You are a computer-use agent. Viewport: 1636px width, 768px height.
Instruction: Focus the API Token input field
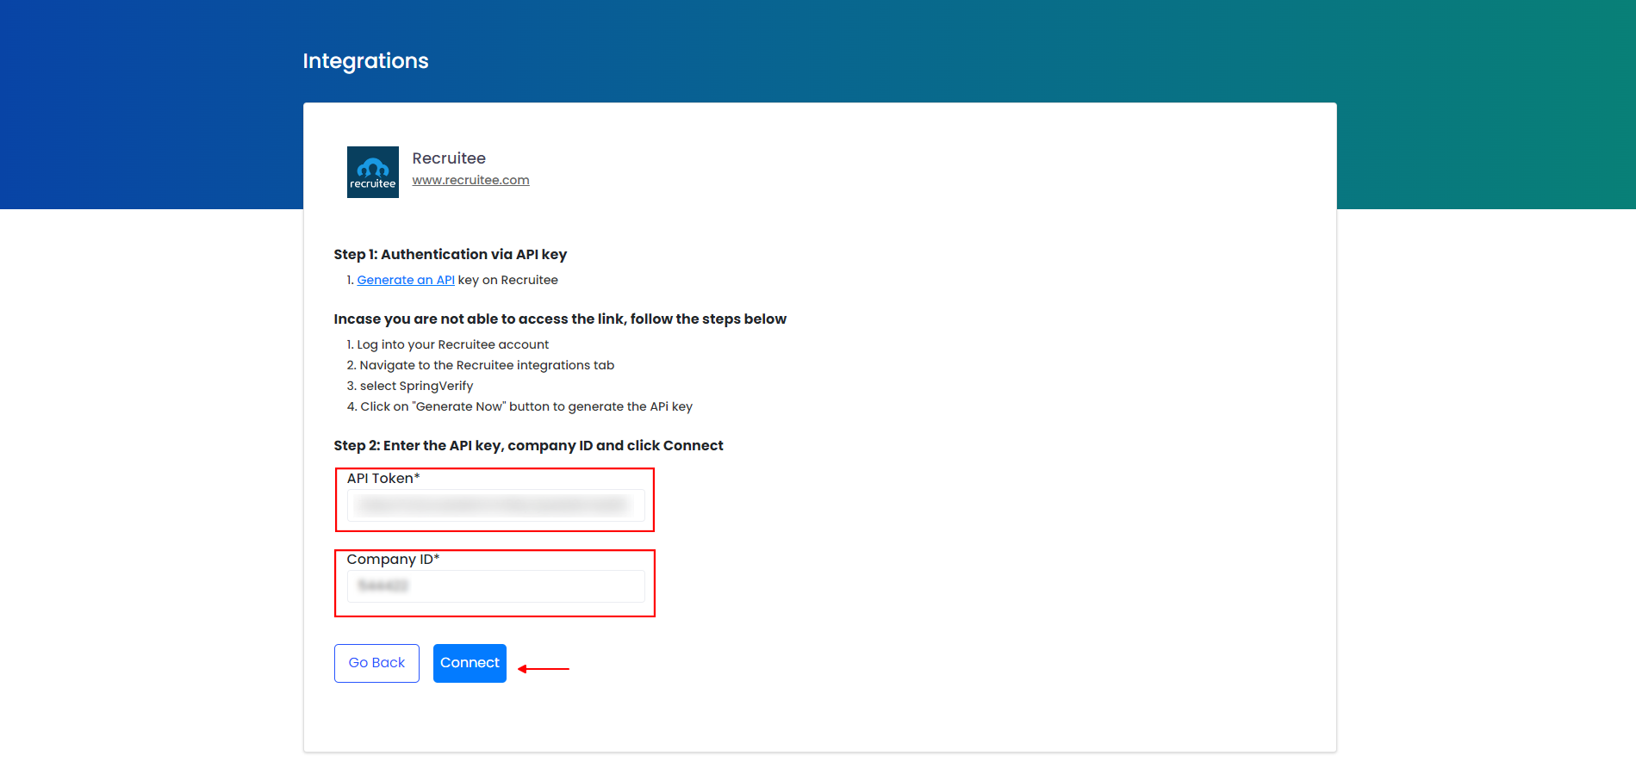point(496,505)
